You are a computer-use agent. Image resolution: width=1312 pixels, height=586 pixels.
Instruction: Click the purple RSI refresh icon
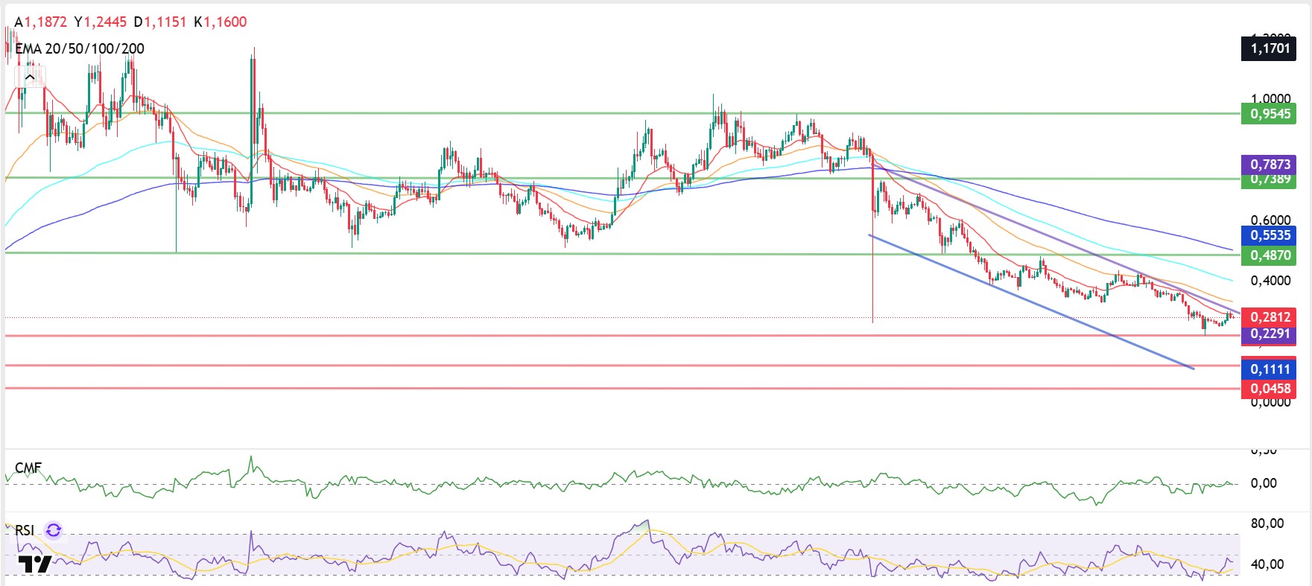pyautogui.click(x=54, y=530)
